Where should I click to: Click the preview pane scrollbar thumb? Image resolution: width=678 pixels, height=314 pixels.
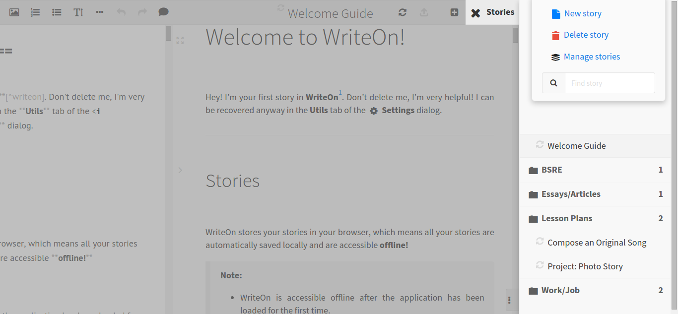point(515,35)
